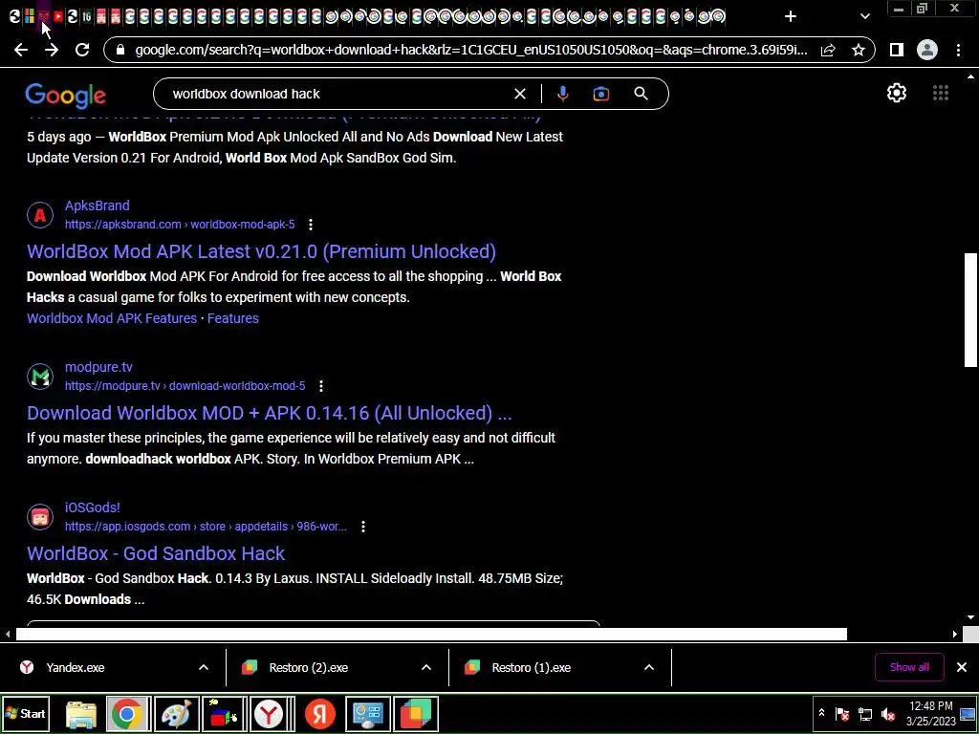Open ApksBrand result options menu
979x734 pixels.
tap(311, 225)
